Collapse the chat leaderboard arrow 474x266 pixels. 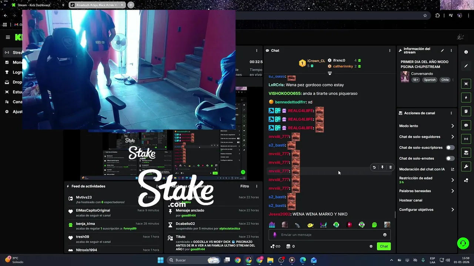click(330, 74)
